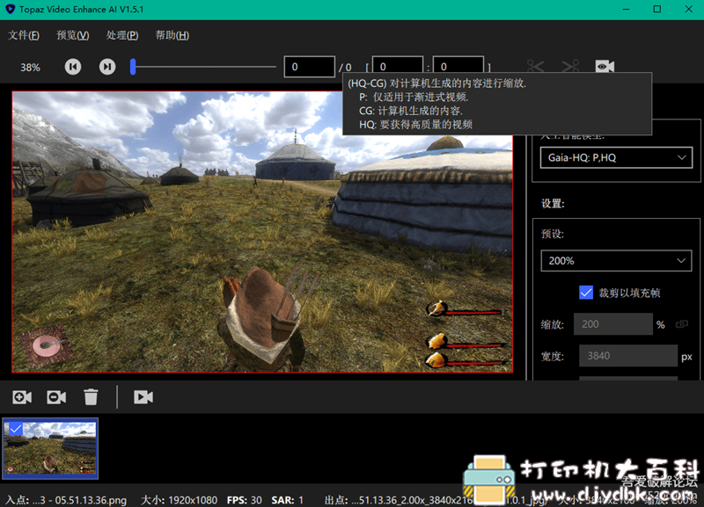Click the trim start frame field
This screenshot has width=704, height=507.
pos(398,66)
